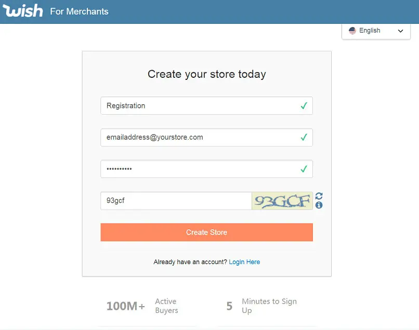Image resolution: width=419 pixels, height=330 pixels.
Task: Refresh the captcha code image
Action: pyautogui.click(x=319, y=196)
